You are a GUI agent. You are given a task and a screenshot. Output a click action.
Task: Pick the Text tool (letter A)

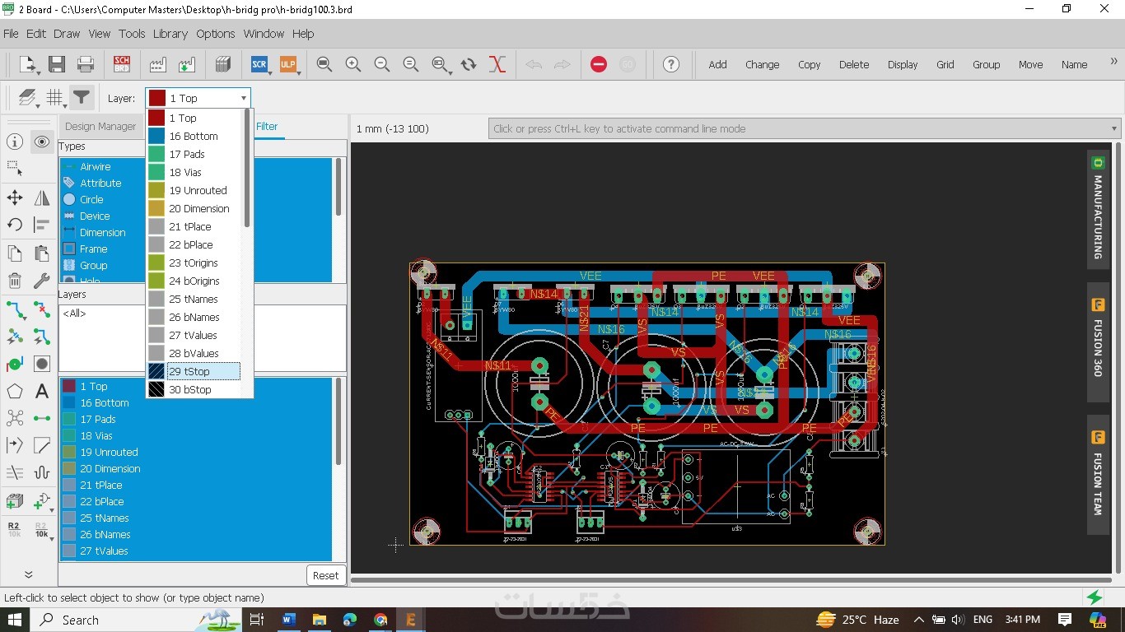pyautogui.click(x=42, y=392)
